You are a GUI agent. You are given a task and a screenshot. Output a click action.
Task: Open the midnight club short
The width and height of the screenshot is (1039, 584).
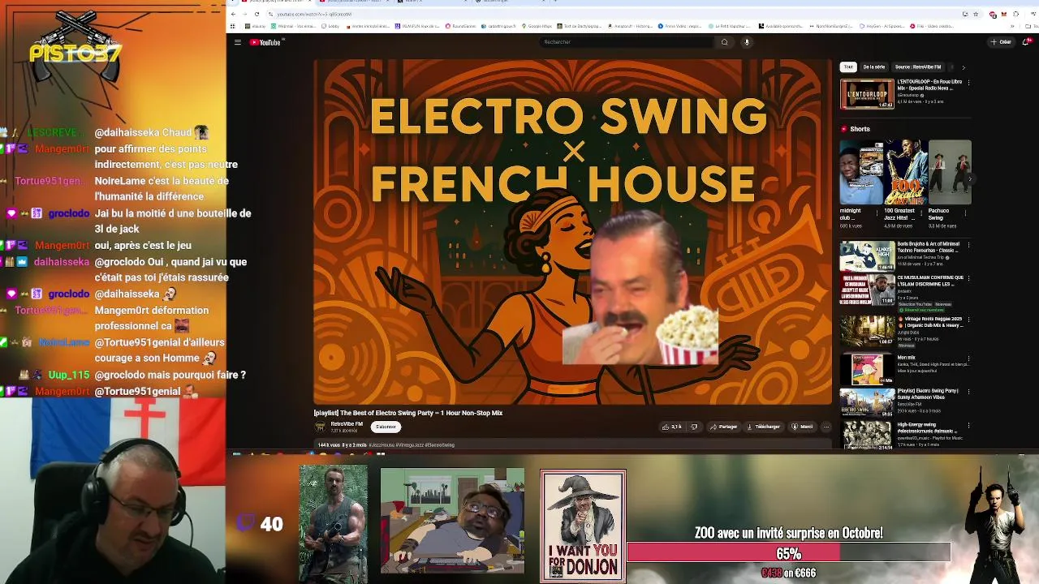pos(861,172)
